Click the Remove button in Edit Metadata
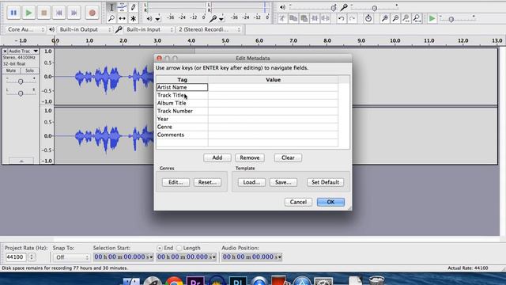 coord(250,158)
